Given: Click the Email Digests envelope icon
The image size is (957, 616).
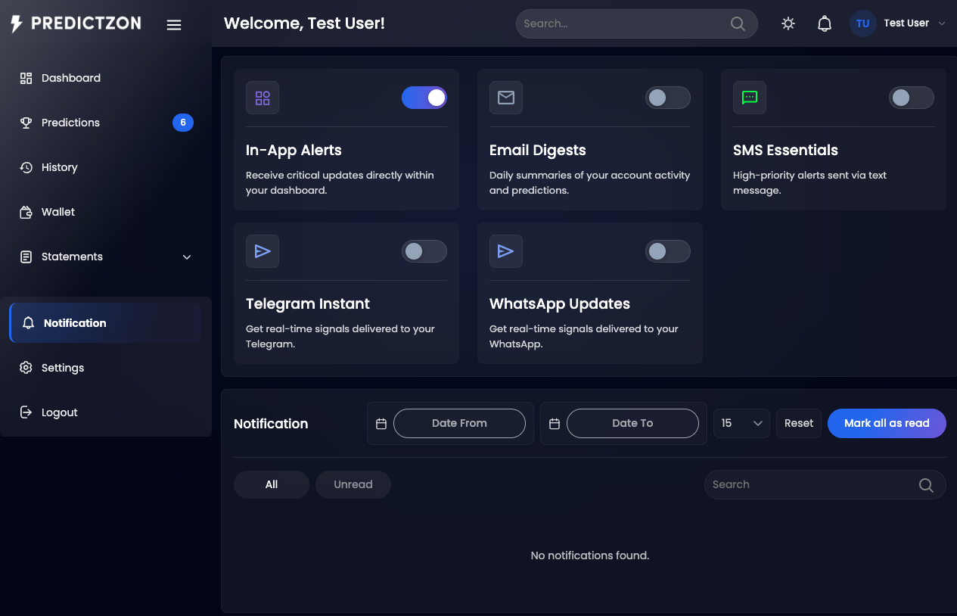Looking at the screenshot, I should point(506,98).
